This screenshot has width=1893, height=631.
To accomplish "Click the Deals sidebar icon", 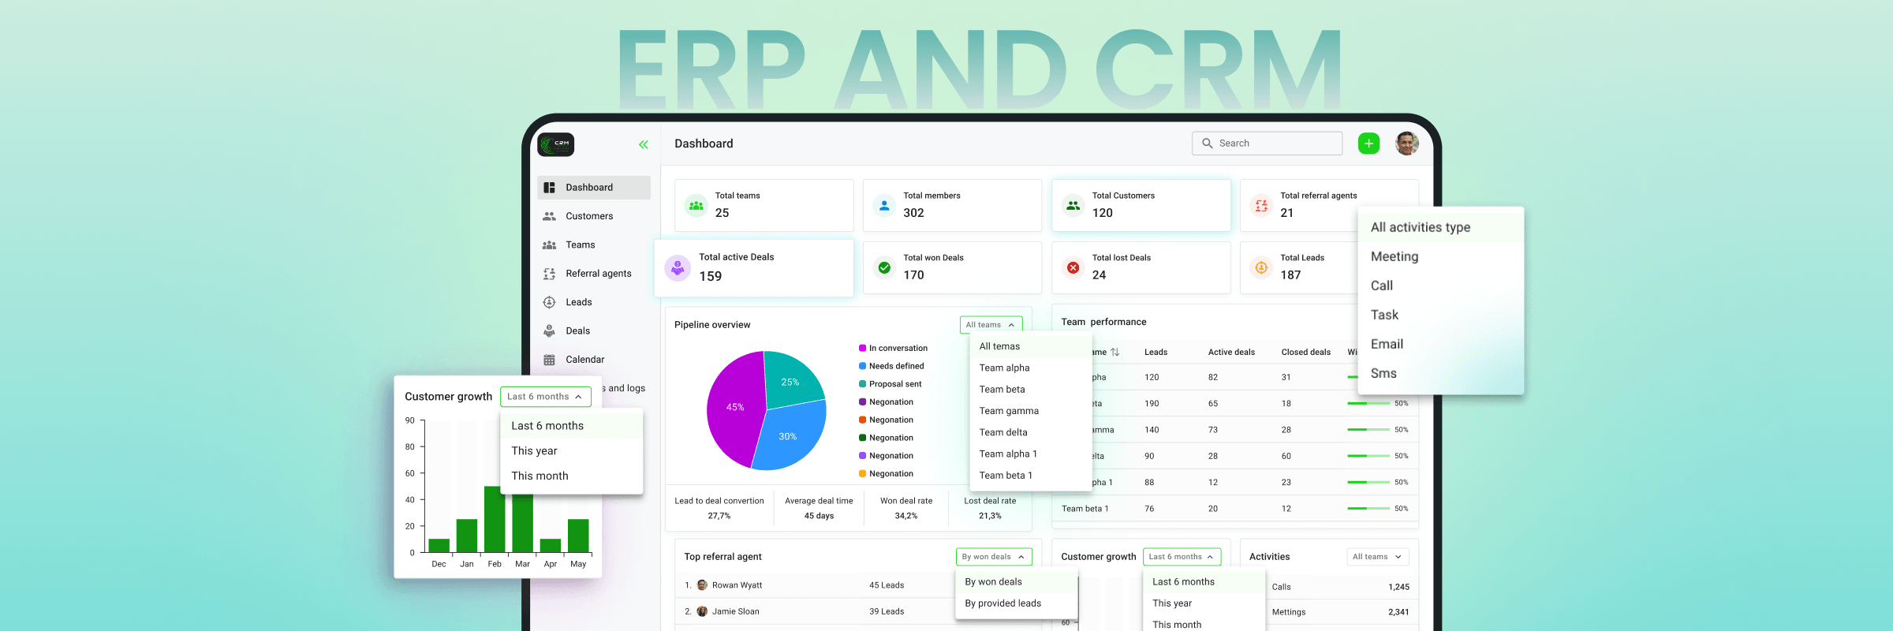I will click(x=550, y=331).
